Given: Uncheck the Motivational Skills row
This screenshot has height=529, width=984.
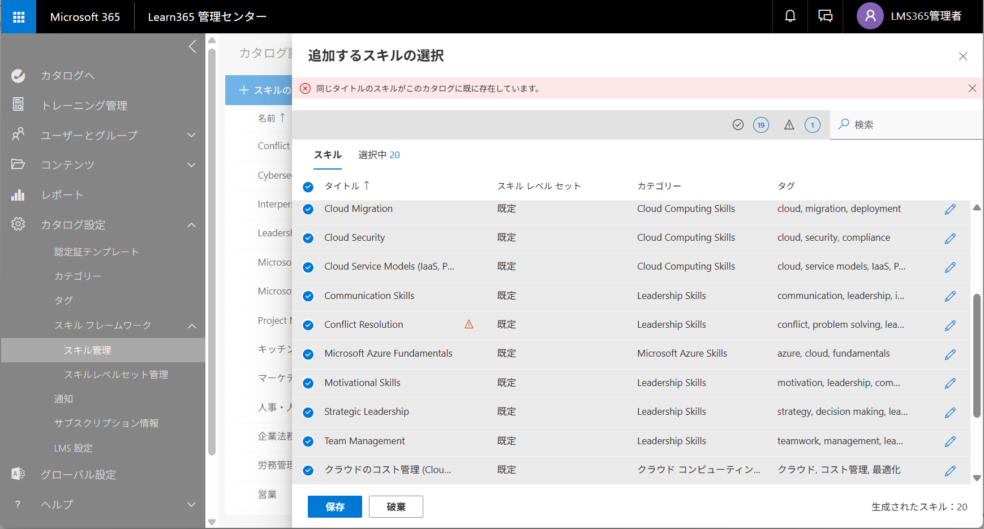Looking at the screenshot, I should point(308,383).
